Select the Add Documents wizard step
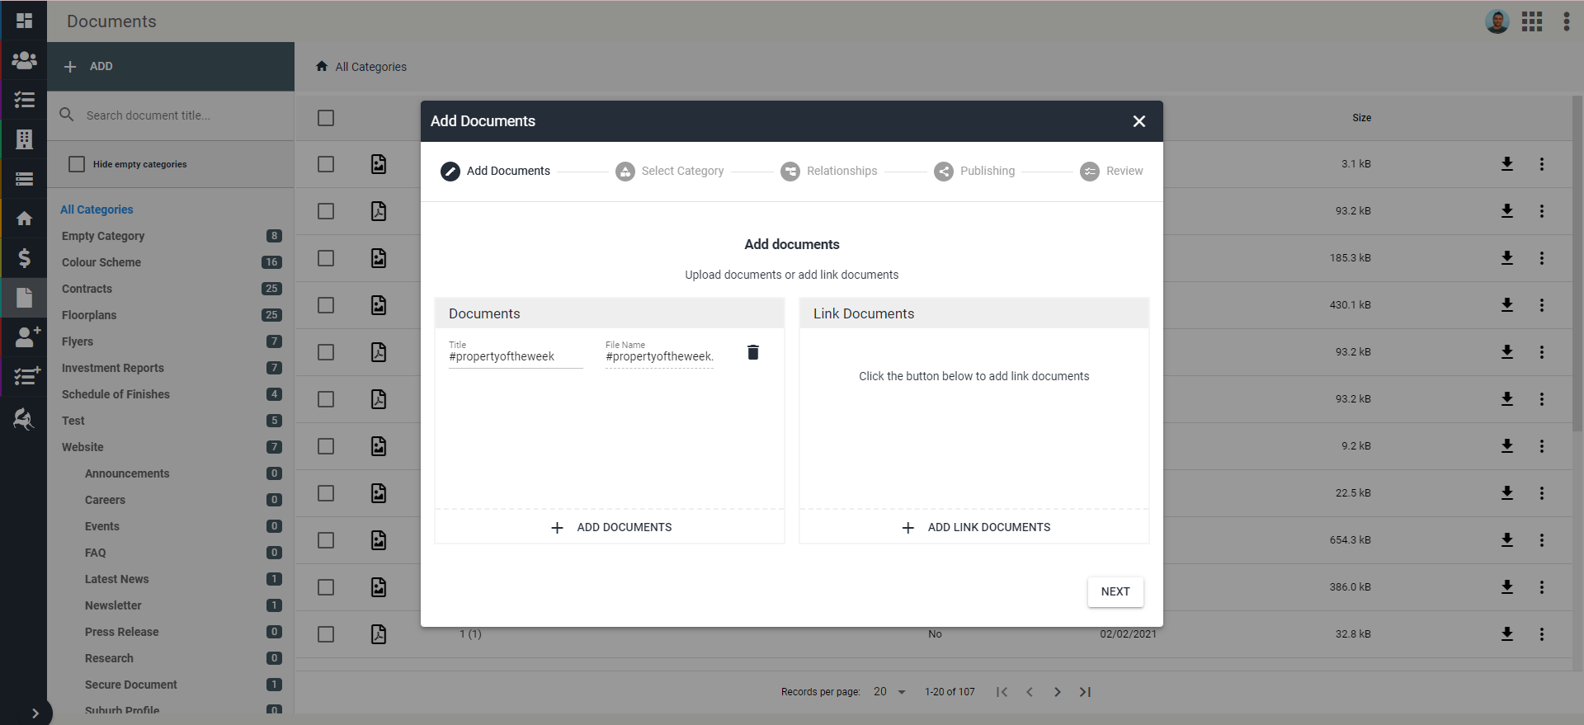 (495, 171)
